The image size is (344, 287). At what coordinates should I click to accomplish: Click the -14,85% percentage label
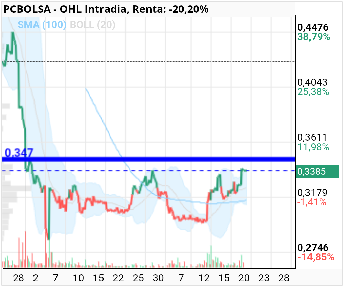pyautogui.click(x=316, y=257)
